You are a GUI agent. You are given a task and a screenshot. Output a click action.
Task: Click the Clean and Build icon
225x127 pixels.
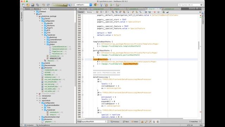click(x=106, y=5)
